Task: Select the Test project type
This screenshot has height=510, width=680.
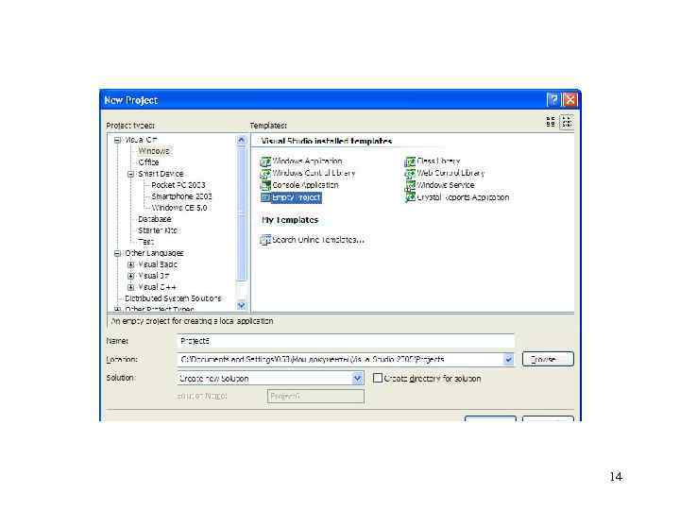Action: (x=145, y=242)
